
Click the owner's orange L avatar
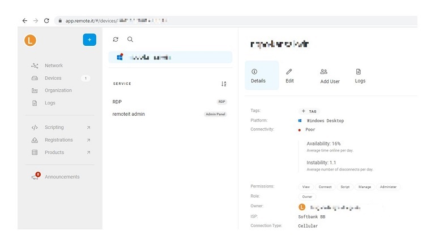302,207
